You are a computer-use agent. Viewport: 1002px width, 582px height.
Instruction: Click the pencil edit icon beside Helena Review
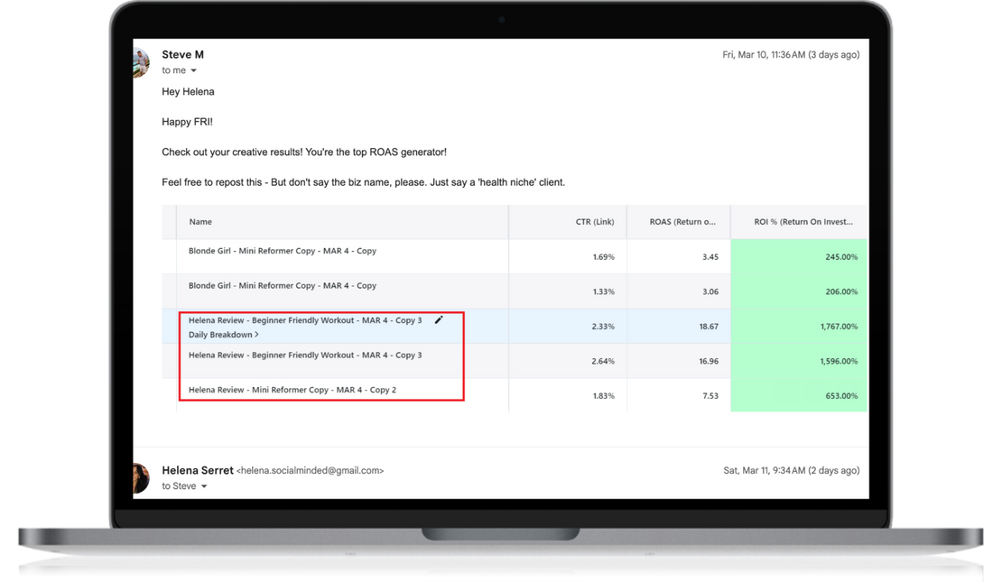pyautogui.click(x=439, y=320)
